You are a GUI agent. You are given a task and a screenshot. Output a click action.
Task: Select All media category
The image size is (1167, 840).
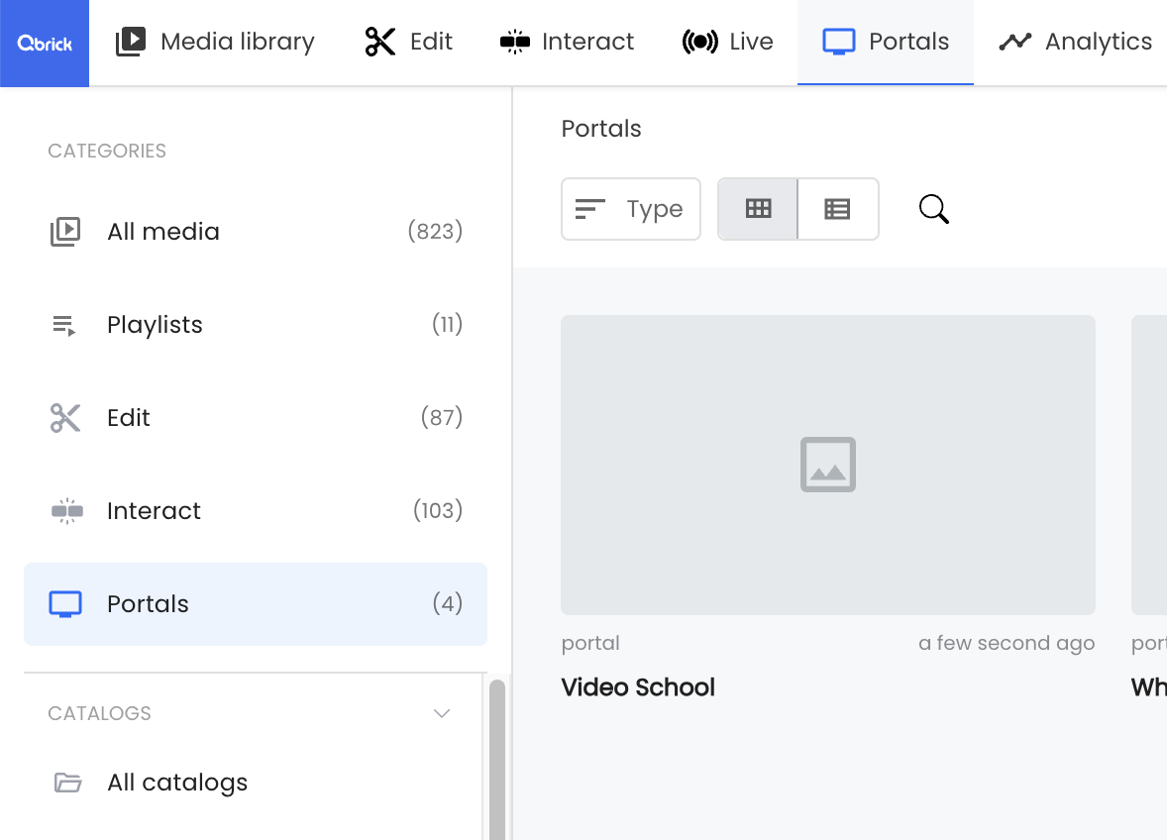[x=256, y=232]
